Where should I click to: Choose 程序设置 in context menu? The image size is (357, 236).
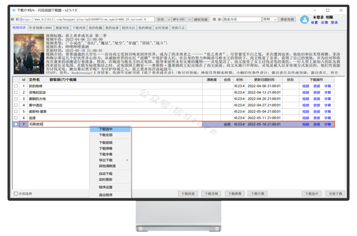[x=110, y=187]
